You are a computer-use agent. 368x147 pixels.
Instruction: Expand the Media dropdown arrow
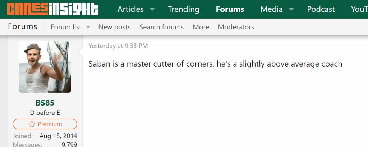pos(291,9)
